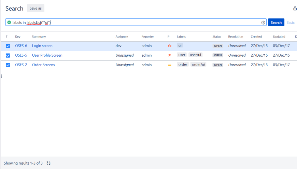297x169 pixels.
Task: Toggle the issue type checkbox for OSES-5
Action: point(8,55)
